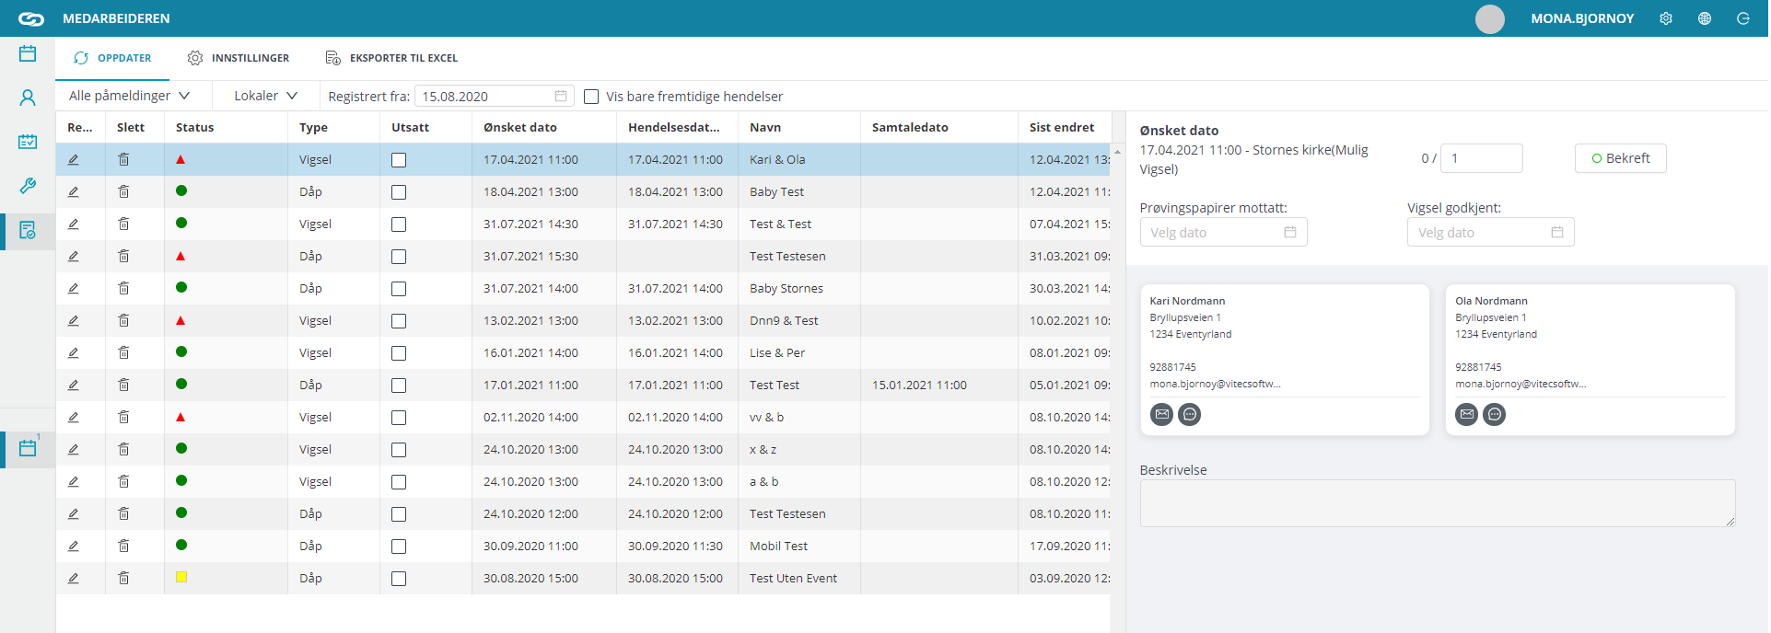Select the vv & b row name
Viewport: 1771px width, 633px height.
pyautogui.click(x=766, y=418)
